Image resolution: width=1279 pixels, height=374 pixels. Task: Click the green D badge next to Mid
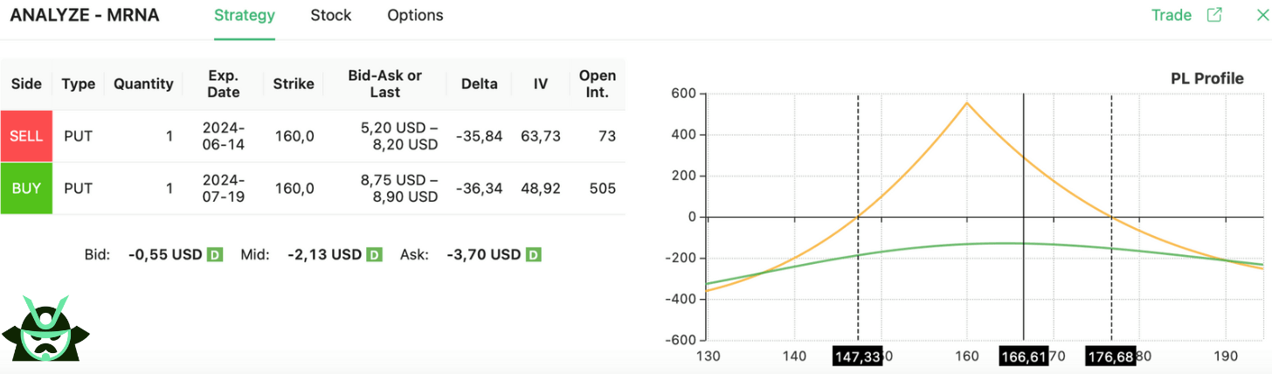pos(374,255)
